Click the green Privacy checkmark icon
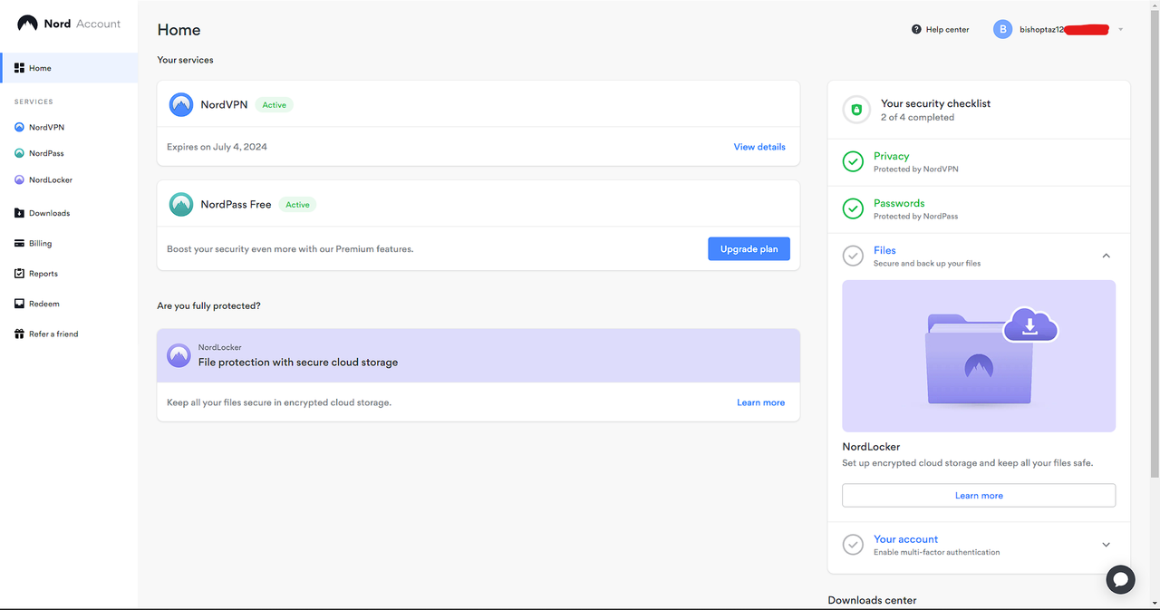This screenshot has width=1160, height=610. pos(853,161)
